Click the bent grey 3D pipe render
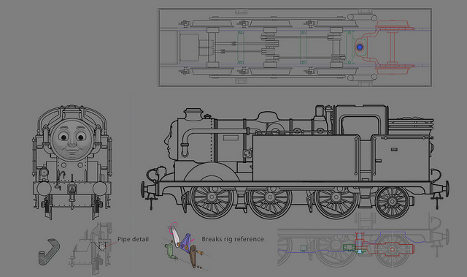 [49, 251]
